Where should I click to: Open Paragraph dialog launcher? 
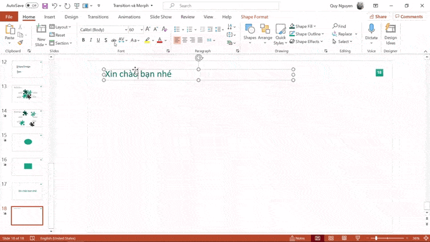point(237,51)
